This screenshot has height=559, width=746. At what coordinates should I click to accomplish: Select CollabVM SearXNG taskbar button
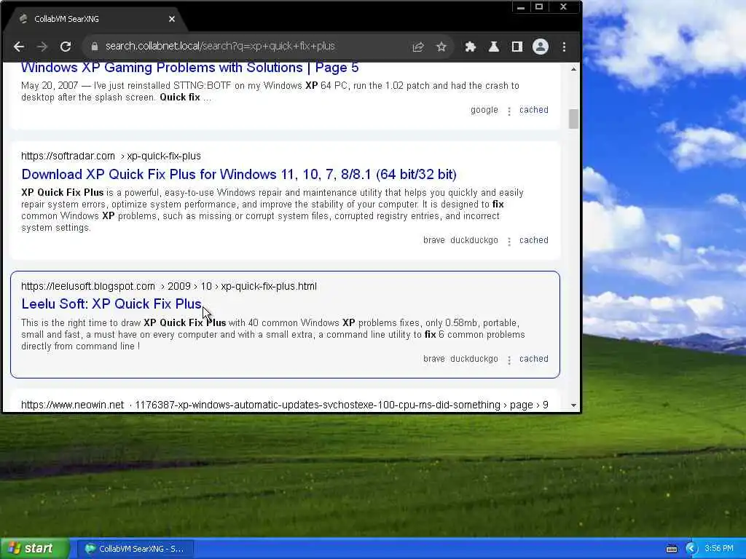click(135, 549)
